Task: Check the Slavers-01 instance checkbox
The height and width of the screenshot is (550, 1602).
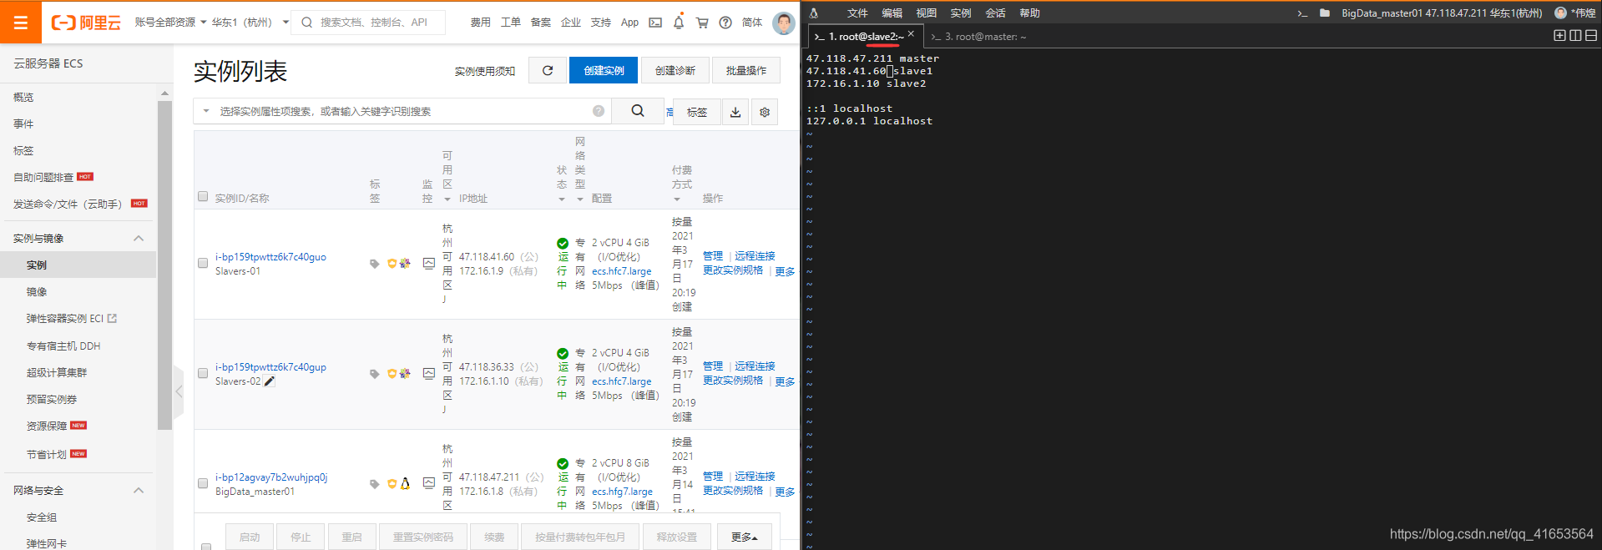Action: 203,263
